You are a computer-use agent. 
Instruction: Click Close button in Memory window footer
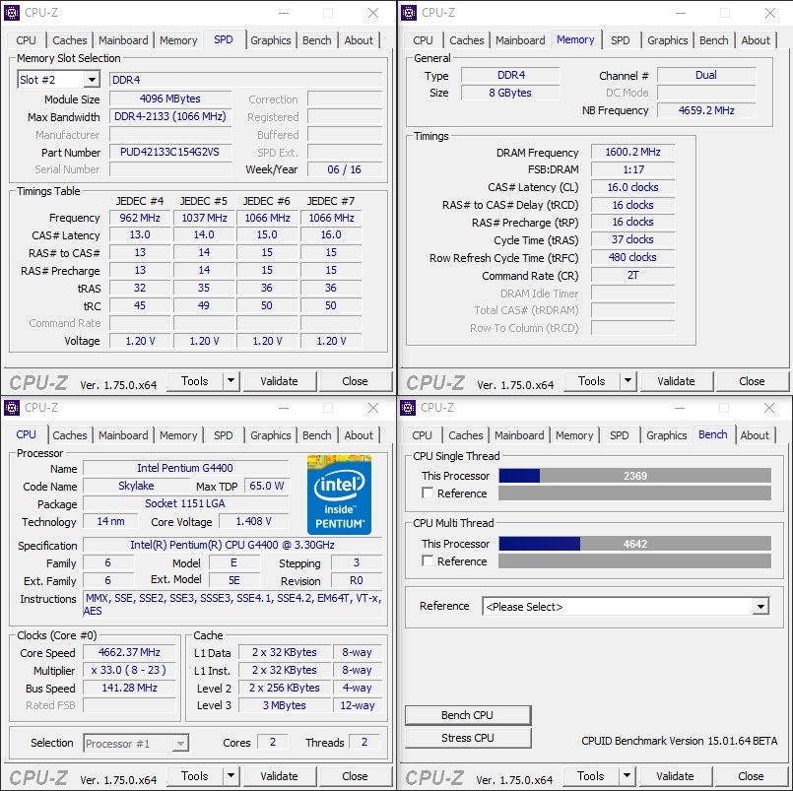[x=752, y=381]
